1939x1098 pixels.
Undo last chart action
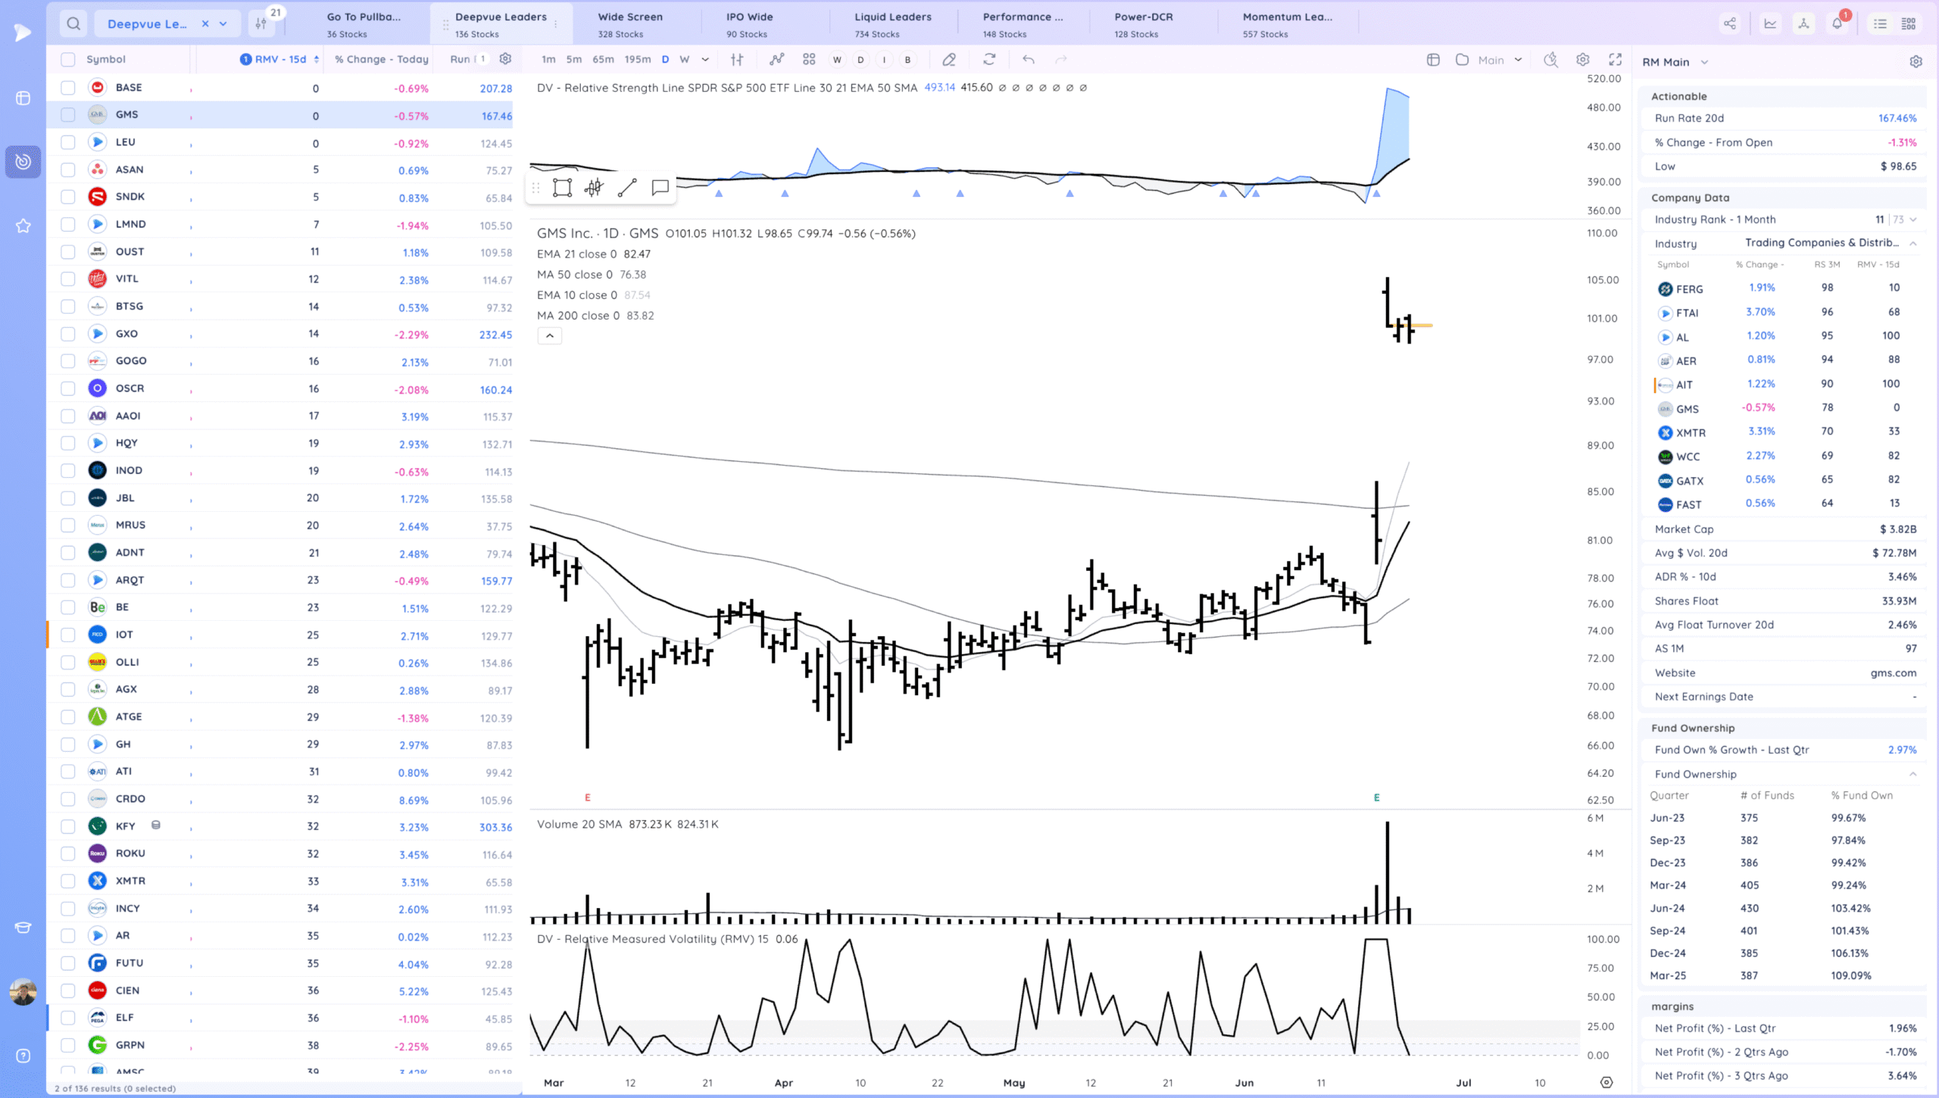[x=1028, y=59]
